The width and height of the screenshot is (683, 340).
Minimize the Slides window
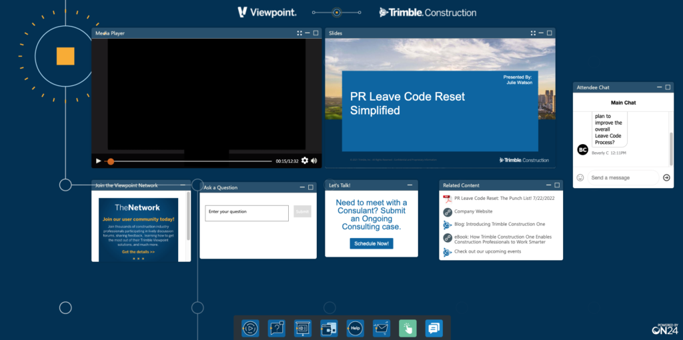541,33
